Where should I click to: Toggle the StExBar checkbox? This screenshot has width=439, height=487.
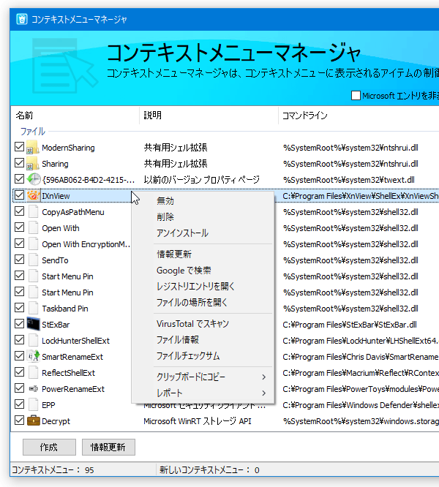(19, 324)
